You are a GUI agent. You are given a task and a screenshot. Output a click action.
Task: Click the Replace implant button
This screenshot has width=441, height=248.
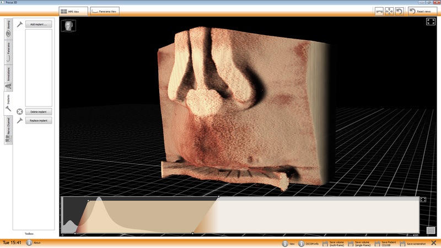tap(39, 120)
